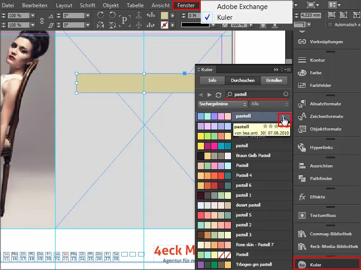Open the Bearbeiten menu
The image size is (361, 270).
(x=35, y=5)
